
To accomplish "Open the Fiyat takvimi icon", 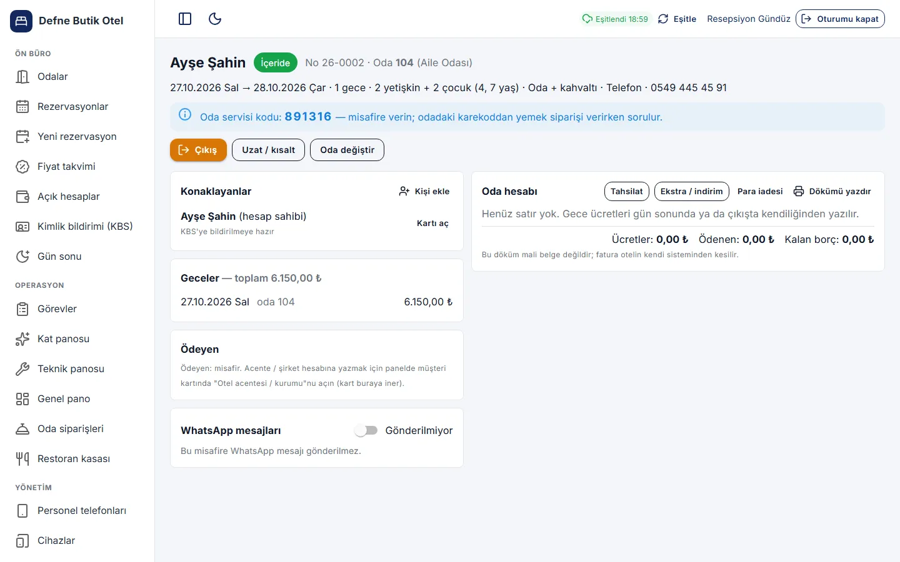I will 22,167.
